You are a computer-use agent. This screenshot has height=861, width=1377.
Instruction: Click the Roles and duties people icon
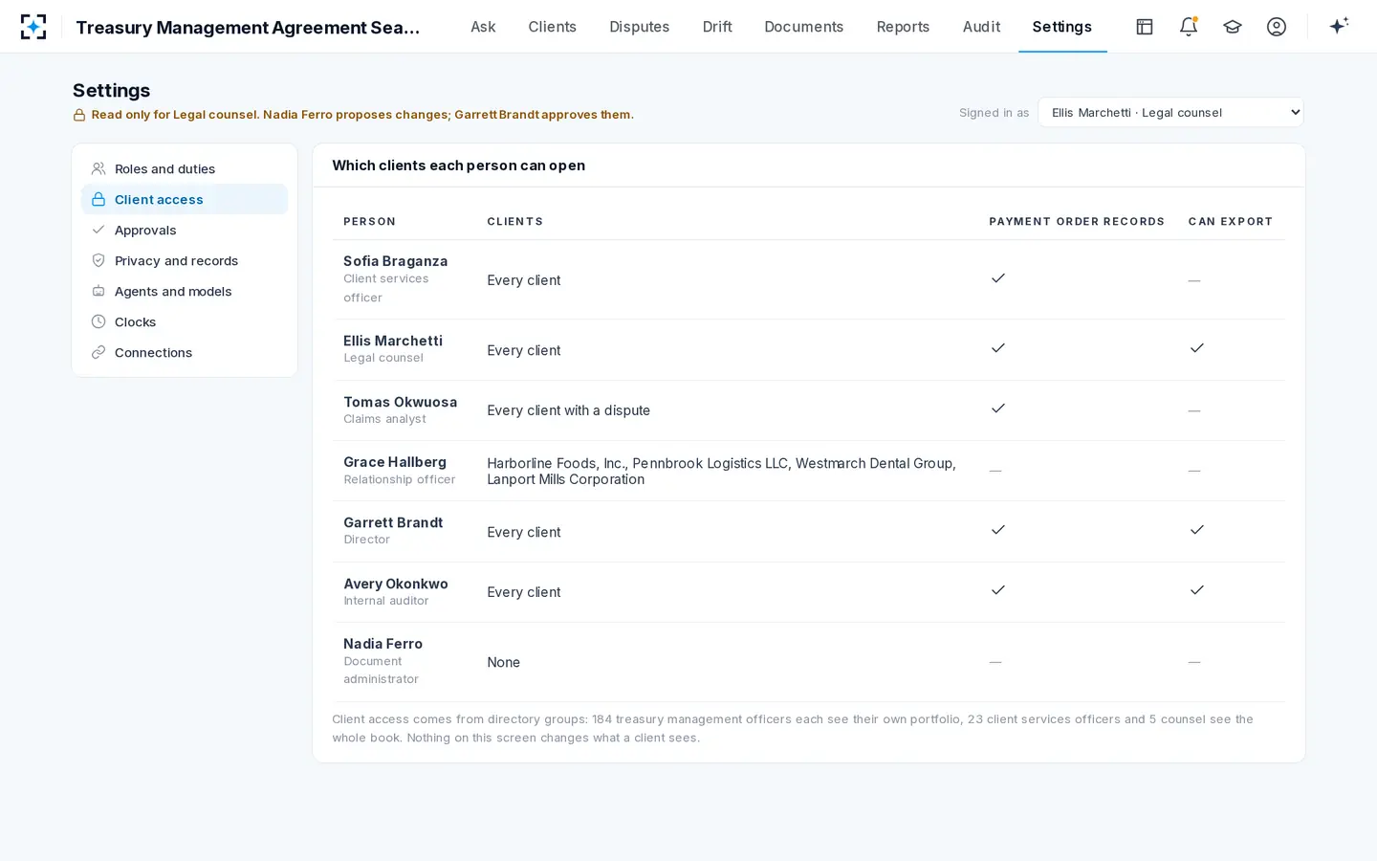(x=98, y=168)
